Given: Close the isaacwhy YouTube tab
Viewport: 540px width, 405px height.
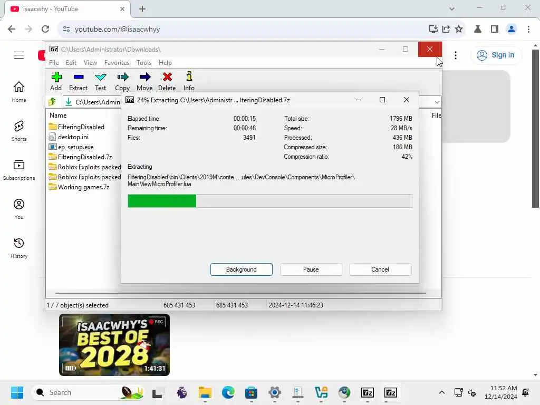Looking at the screenshot, I should click(x=122, y=9).
